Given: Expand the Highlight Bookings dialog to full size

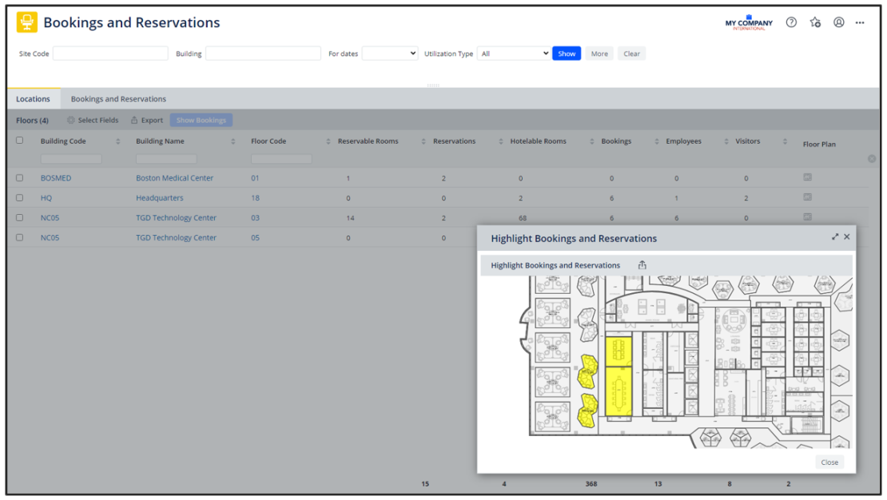Looking at the screenshot, I should (835, 237).
